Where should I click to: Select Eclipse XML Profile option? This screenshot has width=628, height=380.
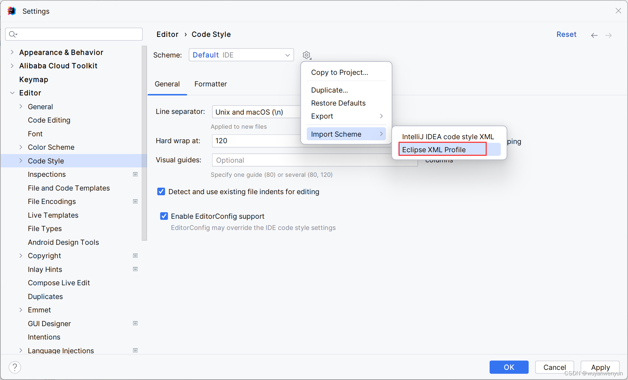(x=449, y=150)
